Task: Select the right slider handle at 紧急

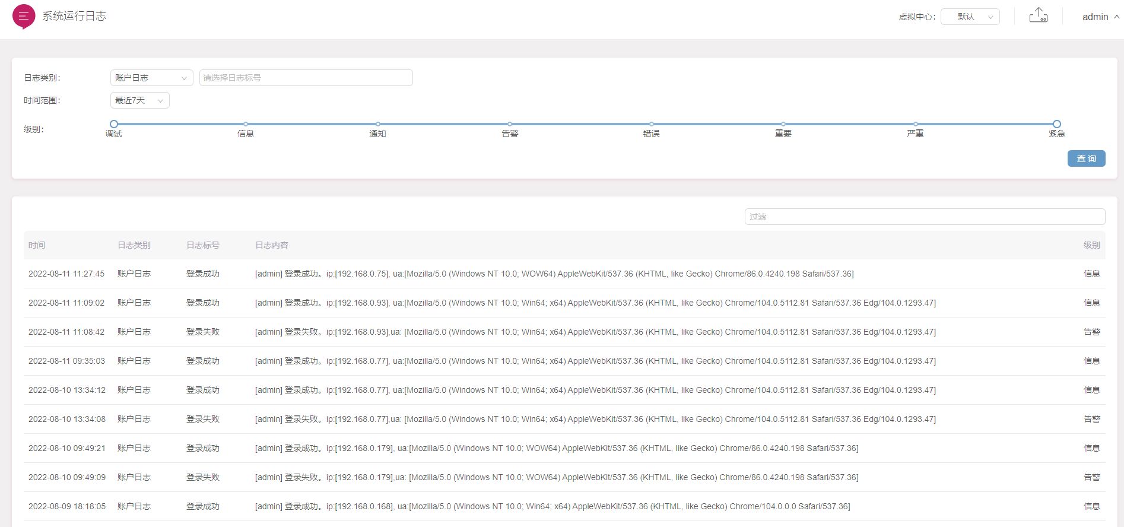Action: click(x=1057, y=124)
